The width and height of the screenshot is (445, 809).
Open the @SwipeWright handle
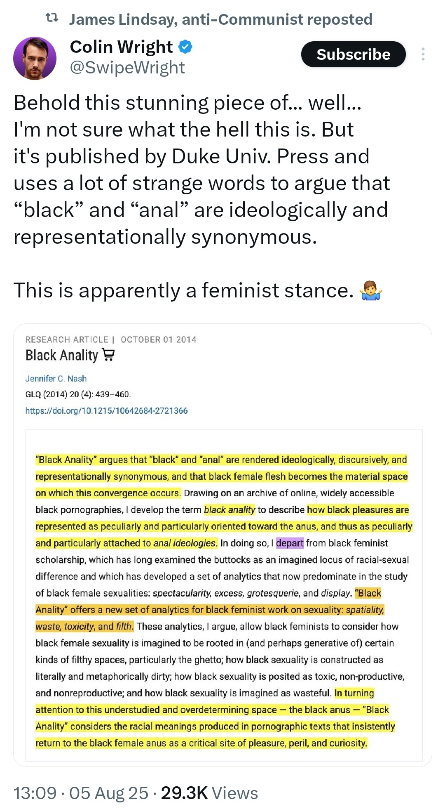127,68
